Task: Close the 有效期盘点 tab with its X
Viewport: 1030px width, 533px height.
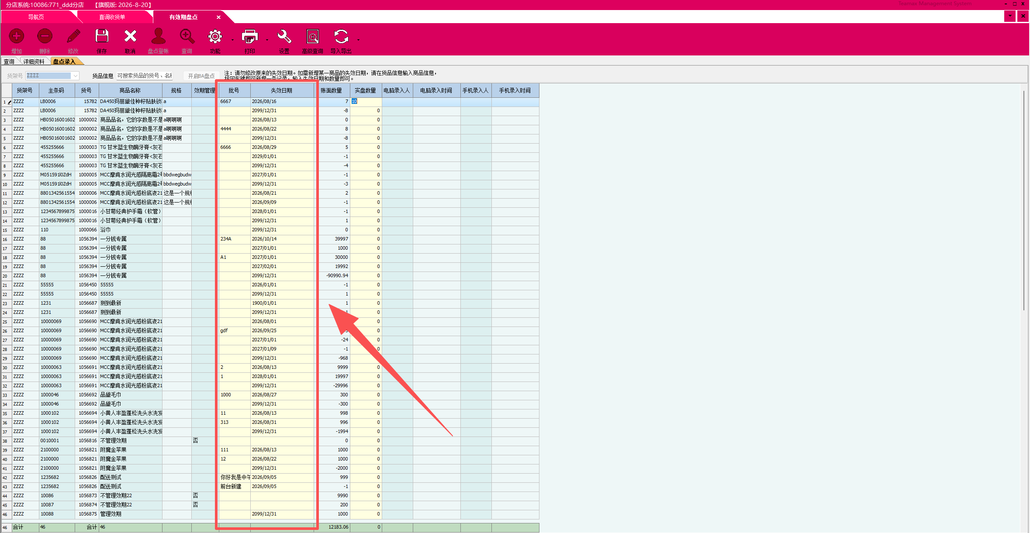Action: 218,17
